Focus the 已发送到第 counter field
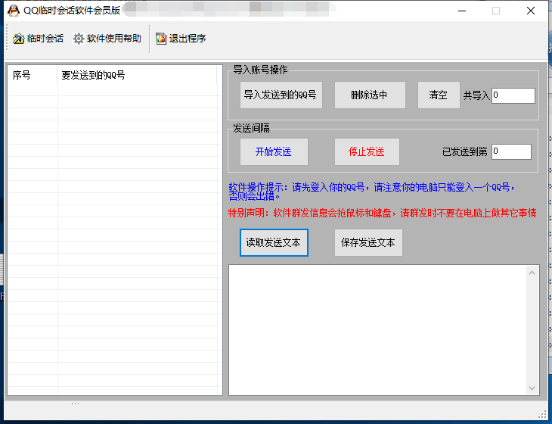552x424 pixels. pos(511,151)
